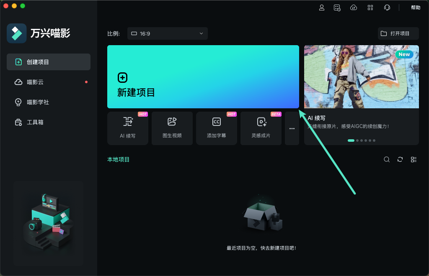The width and height of the screenshot is (429, 276).
Task: Click the search icon above local projects
Action: click(x=386, y=159)
